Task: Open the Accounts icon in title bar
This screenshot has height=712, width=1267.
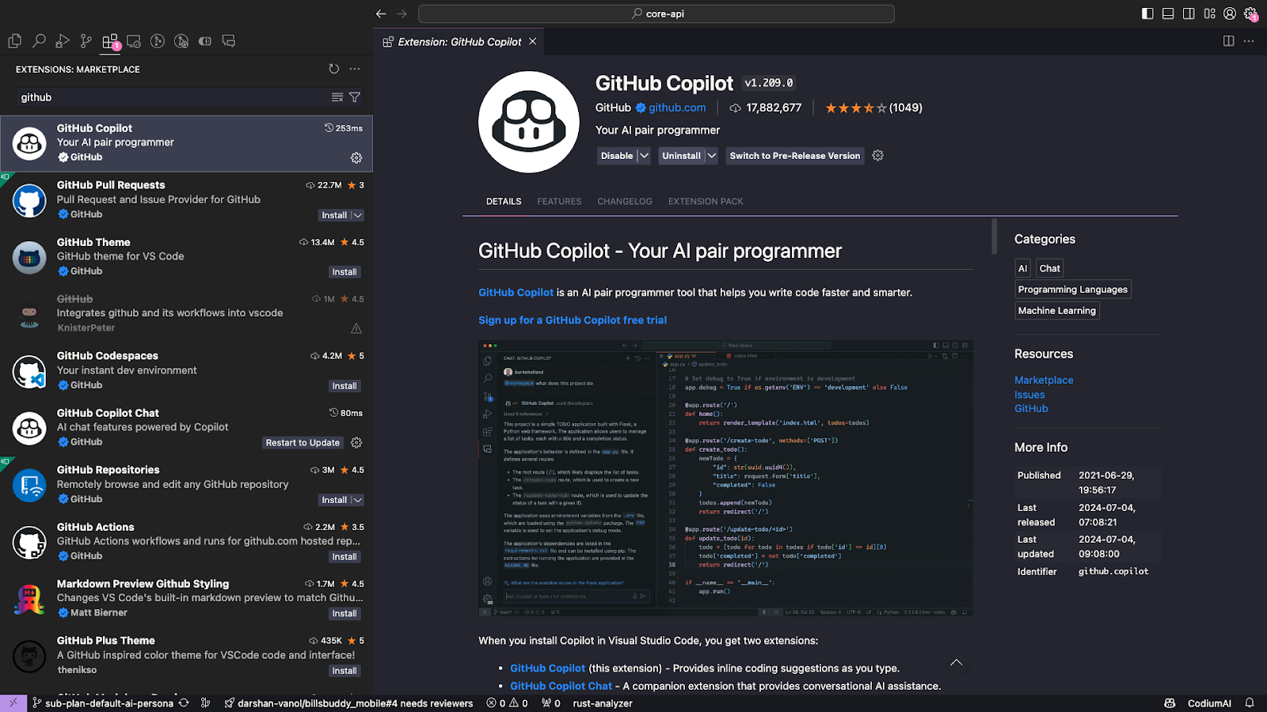Action: tap(1230, 13)
